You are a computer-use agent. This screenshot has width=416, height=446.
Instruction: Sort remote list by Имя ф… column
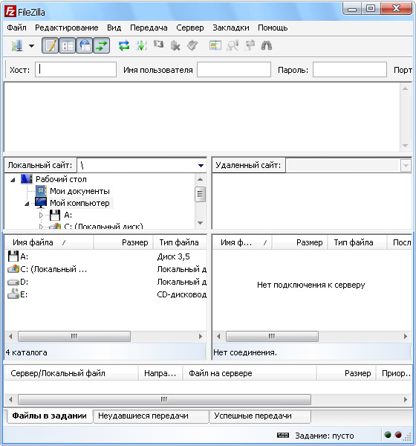[242, 242]
